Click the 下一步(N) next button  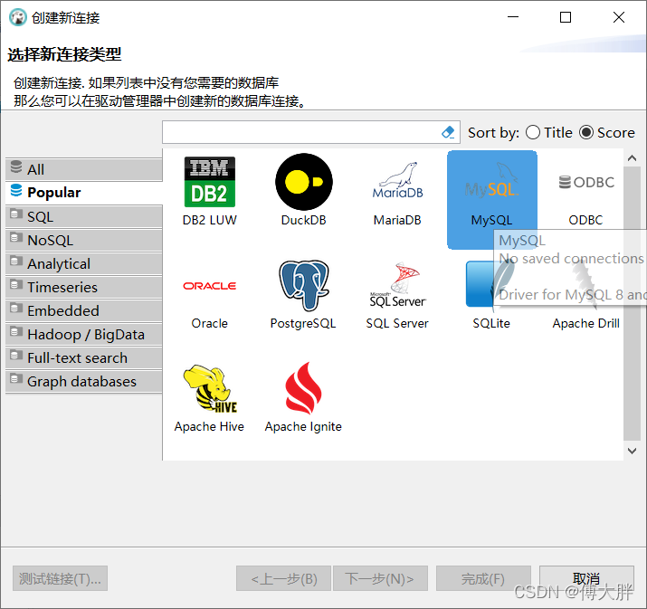click(380, 578)
